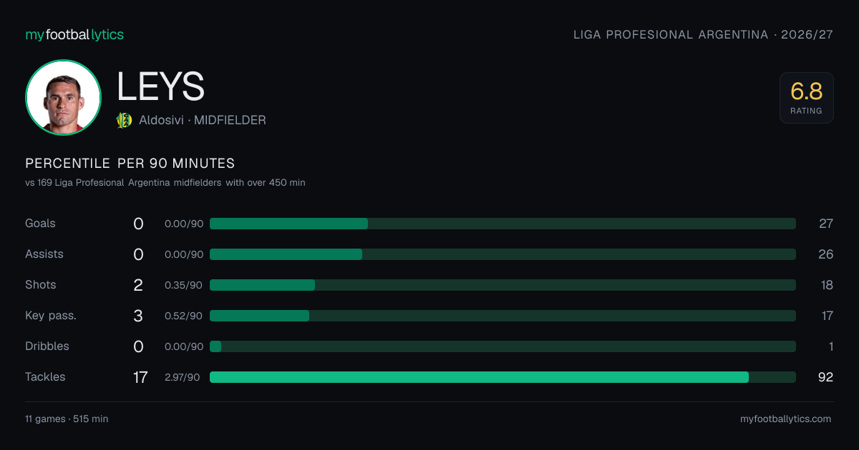Click the Dribbles percentile bar
Viewport: 859px width, 450px height.
[x=503, y=346]
